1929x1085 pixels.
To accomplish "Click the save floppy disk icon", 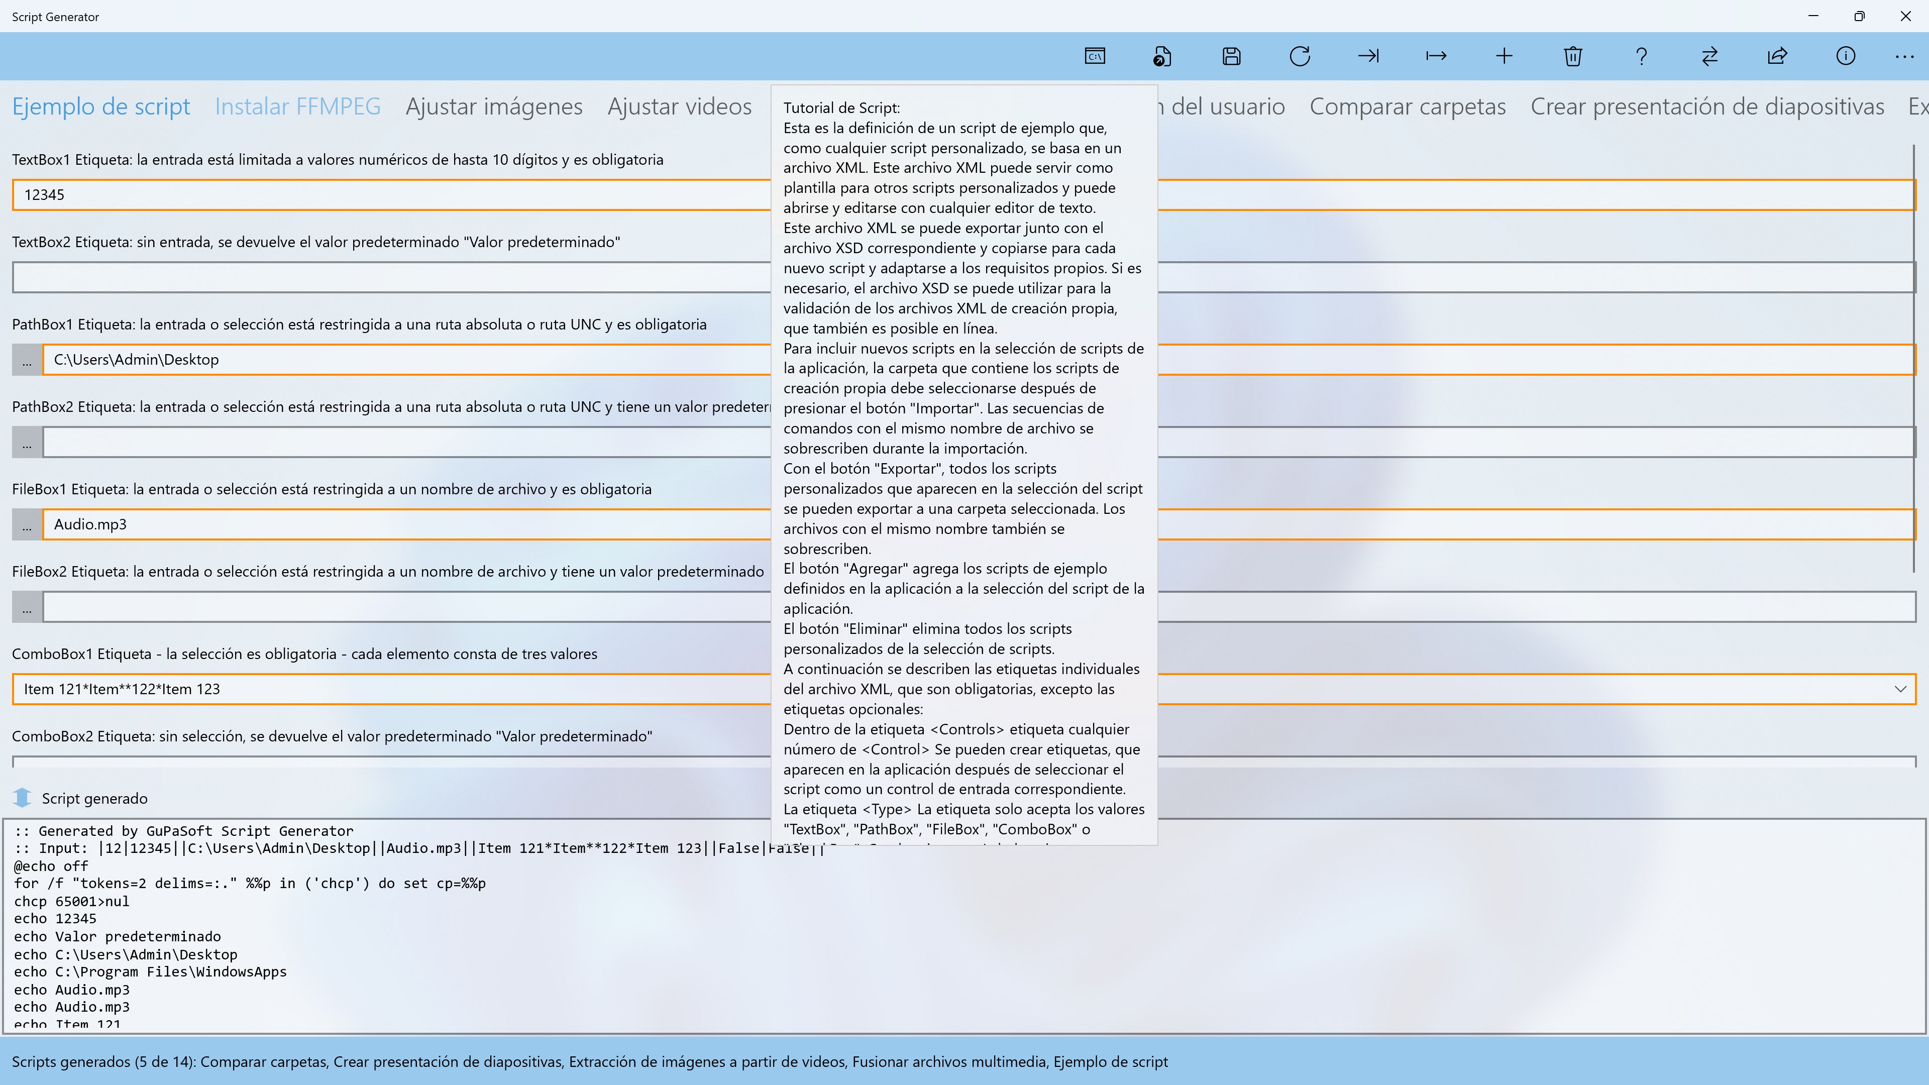I will click(1231, 56).
